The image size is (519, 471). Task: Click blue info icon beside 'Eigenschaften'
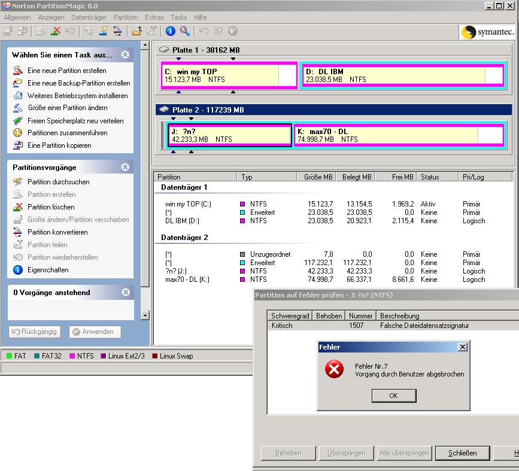coord(18,270)
